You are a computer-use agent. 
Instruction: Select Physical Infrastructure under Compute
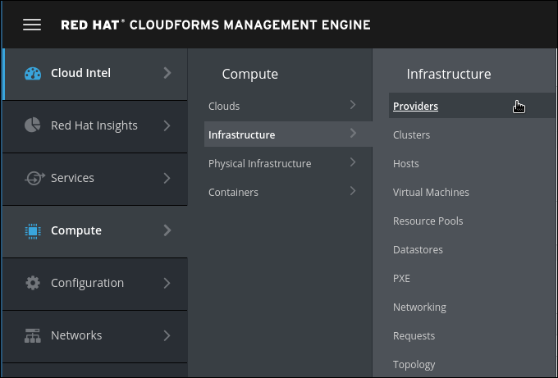coord(288,163)
